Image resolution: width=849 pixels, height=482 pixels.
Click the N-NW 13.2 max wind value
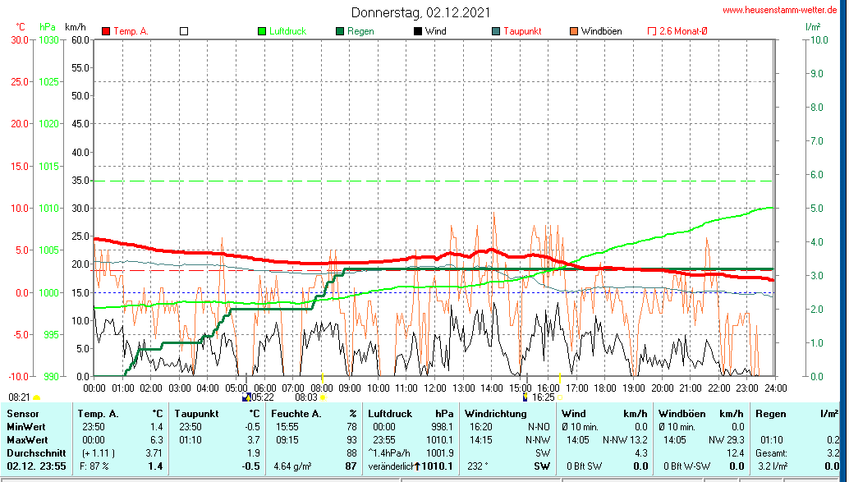[x=626, y=440]
